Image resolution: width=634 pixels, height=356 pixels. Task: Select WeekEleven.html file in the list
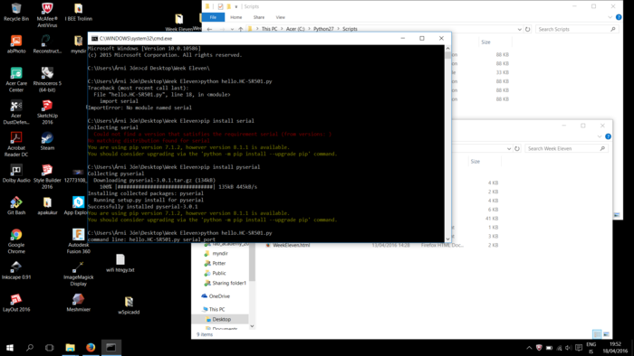click(291, 245)
